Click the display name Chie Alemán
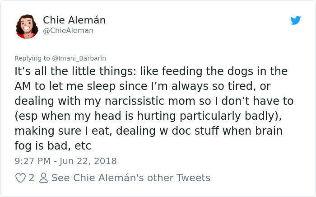This screenshot has height=197, width=316. coord(74,20)
